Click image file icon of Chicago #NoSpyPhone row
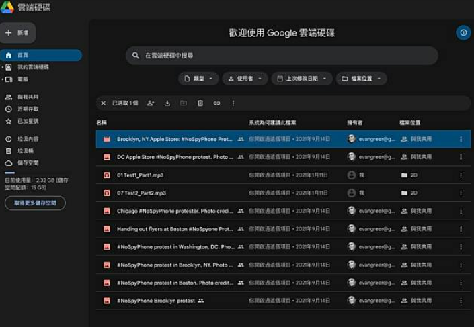The width and height of the screenshot is (474, 327). pos(106,211)
